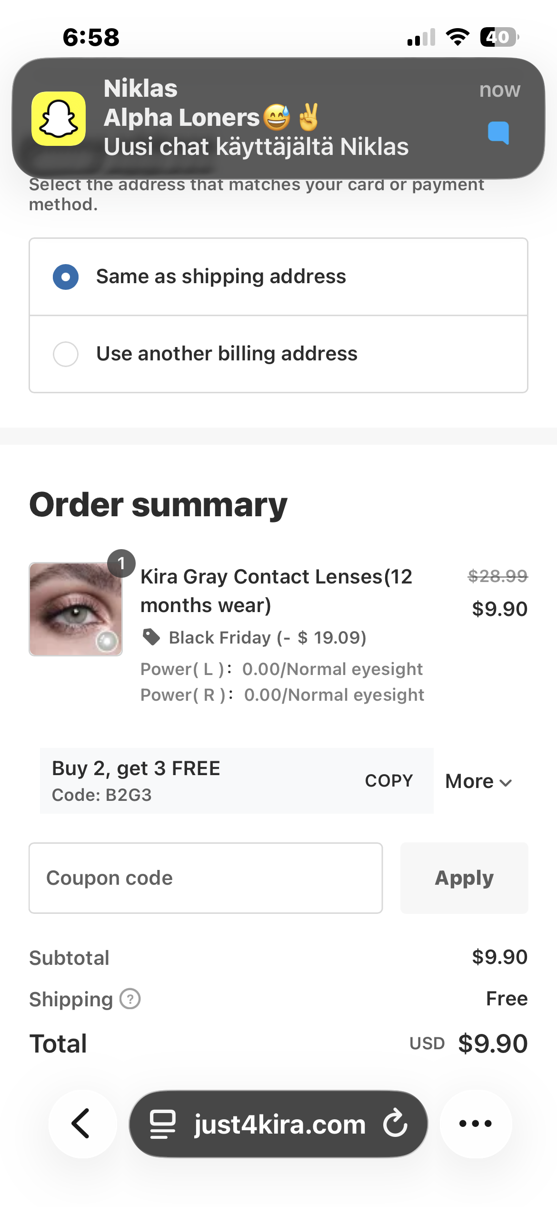Tap the battery indicator in status bar

click(498, 37)
